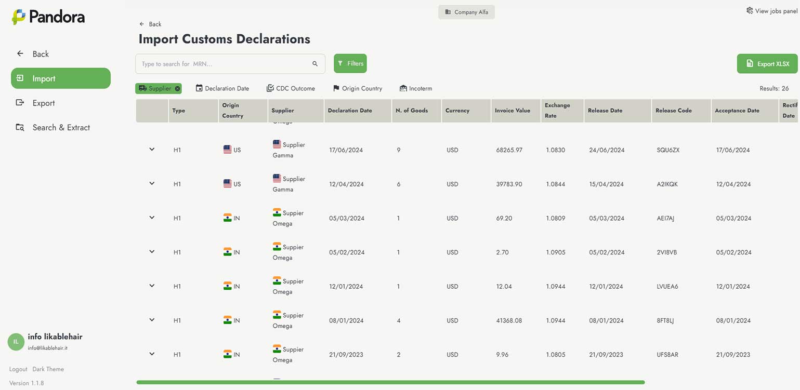The height and width of the screenshot is (390, 800).
Task: Click the Export sidebar arrow icon
Action: coord(20,103)
